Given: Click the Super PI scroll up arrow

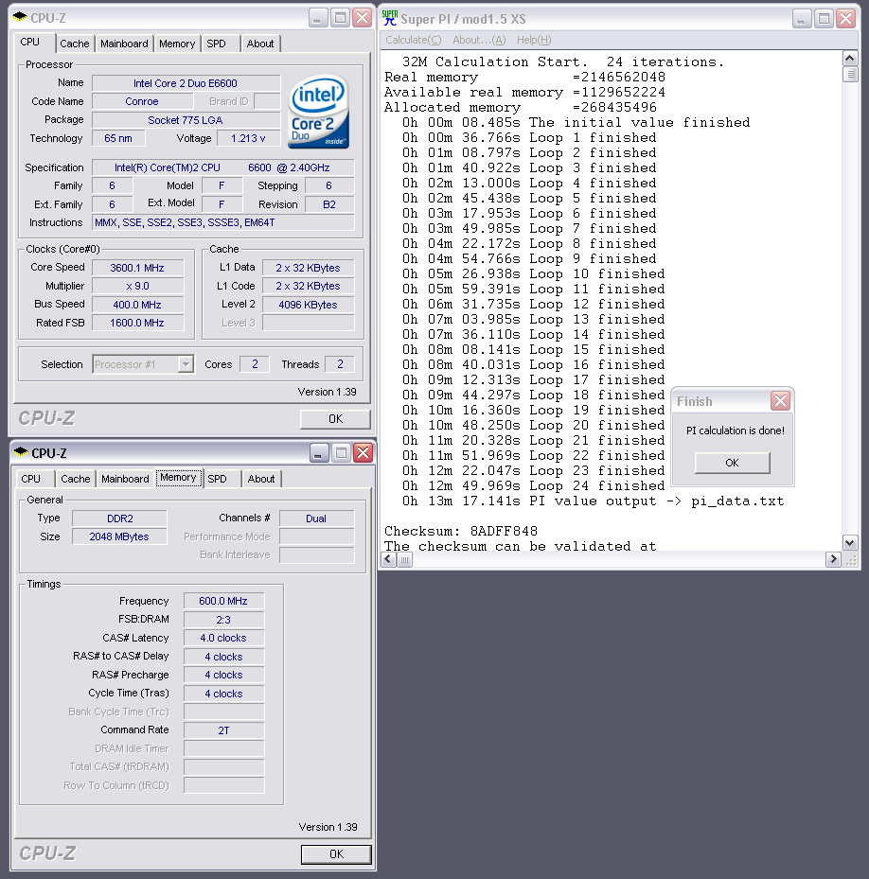Looking at the screenshot, I should 850,59.
